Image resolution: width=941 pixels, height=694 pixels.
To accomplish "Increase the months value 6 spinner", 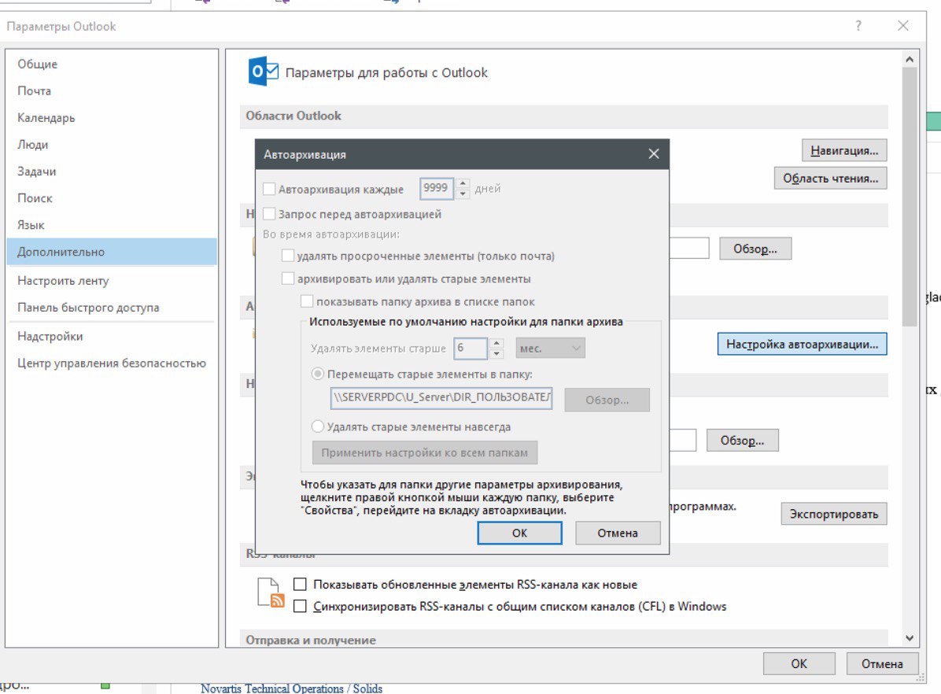I will coord(496,343).
